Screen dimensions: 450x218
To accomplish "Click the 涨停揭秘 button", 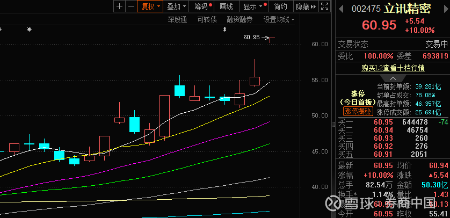I will 358,111.
